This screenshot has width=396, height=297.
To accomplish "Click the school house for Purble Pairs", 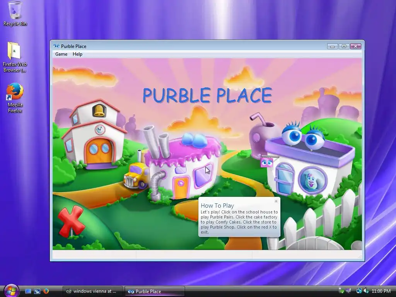I will 95,134.
